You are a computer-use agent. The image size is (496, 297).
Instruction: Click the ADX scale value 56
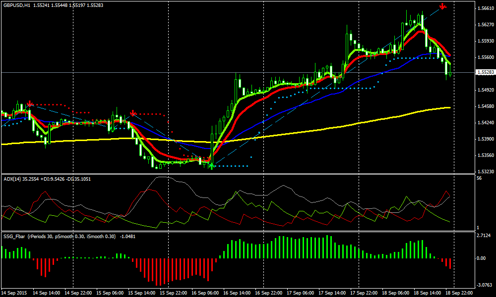(x=480, y=178)
